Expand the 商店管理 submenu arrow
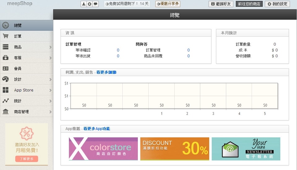Image resolution: width=297 pixels, height=170 pixels. click(50, 112)
